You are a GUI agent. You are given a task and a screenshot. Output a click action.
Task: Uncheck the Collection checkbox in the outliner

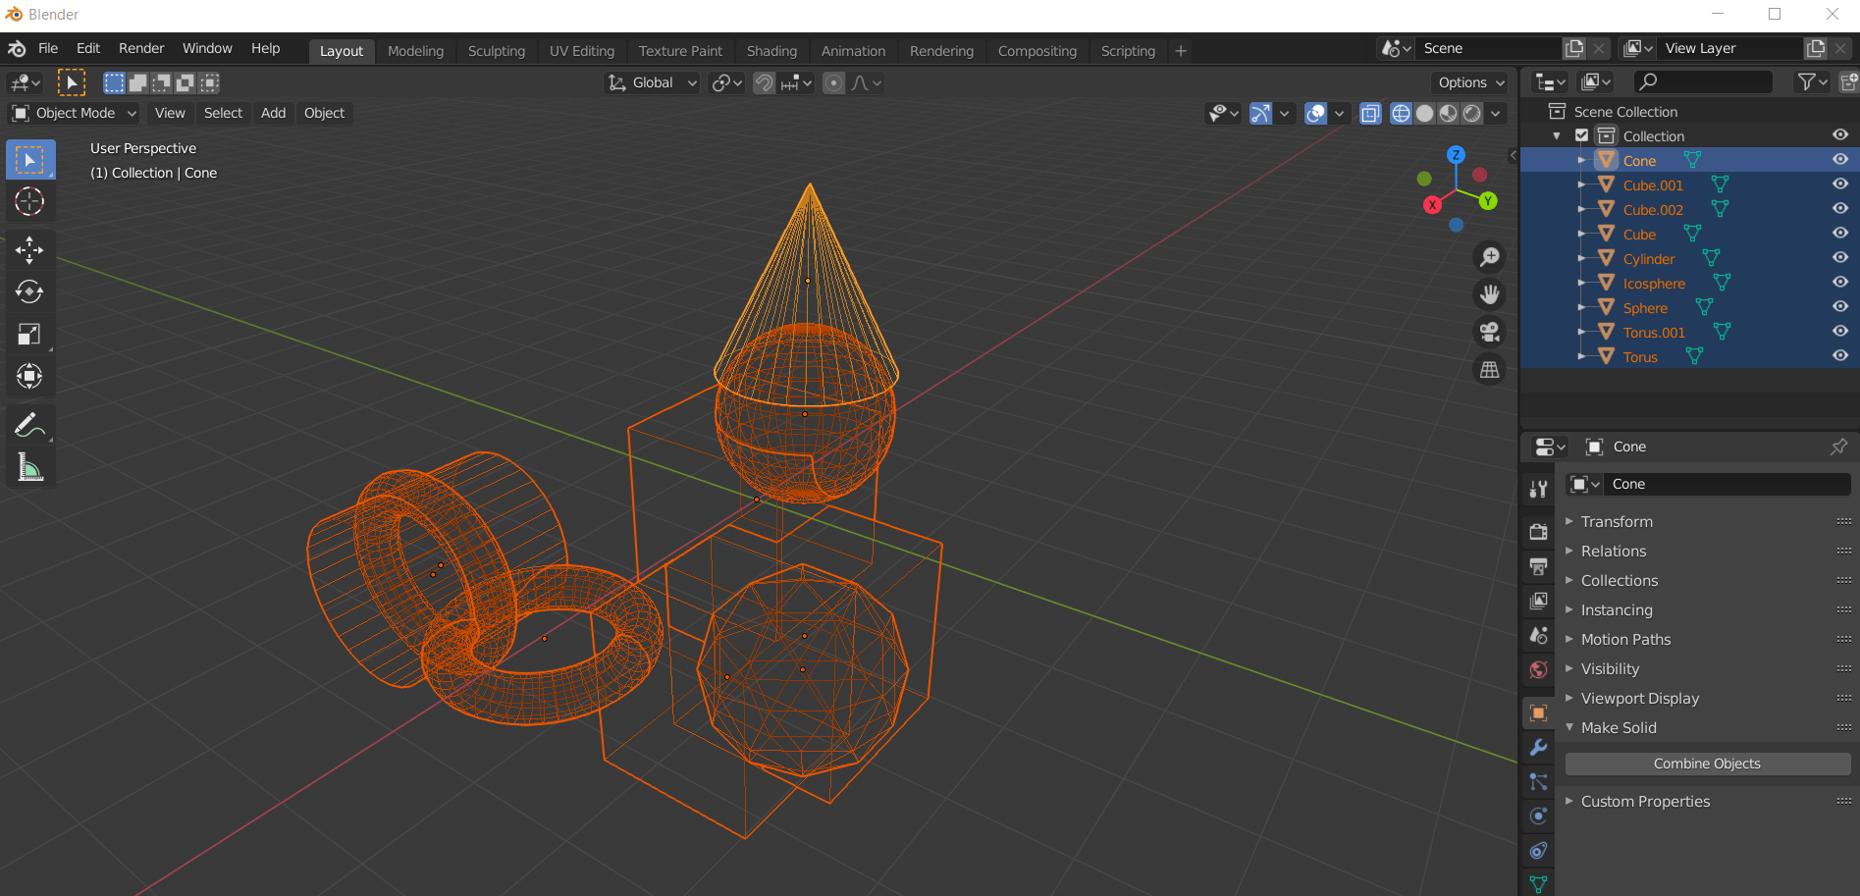point(1581,135)
